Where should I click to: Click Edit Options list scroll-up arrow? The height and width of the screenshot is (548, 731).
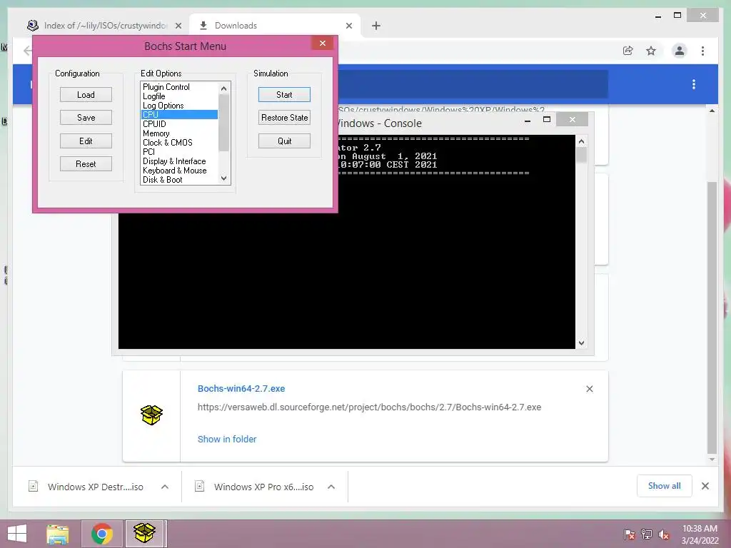[x=223, y=88]
